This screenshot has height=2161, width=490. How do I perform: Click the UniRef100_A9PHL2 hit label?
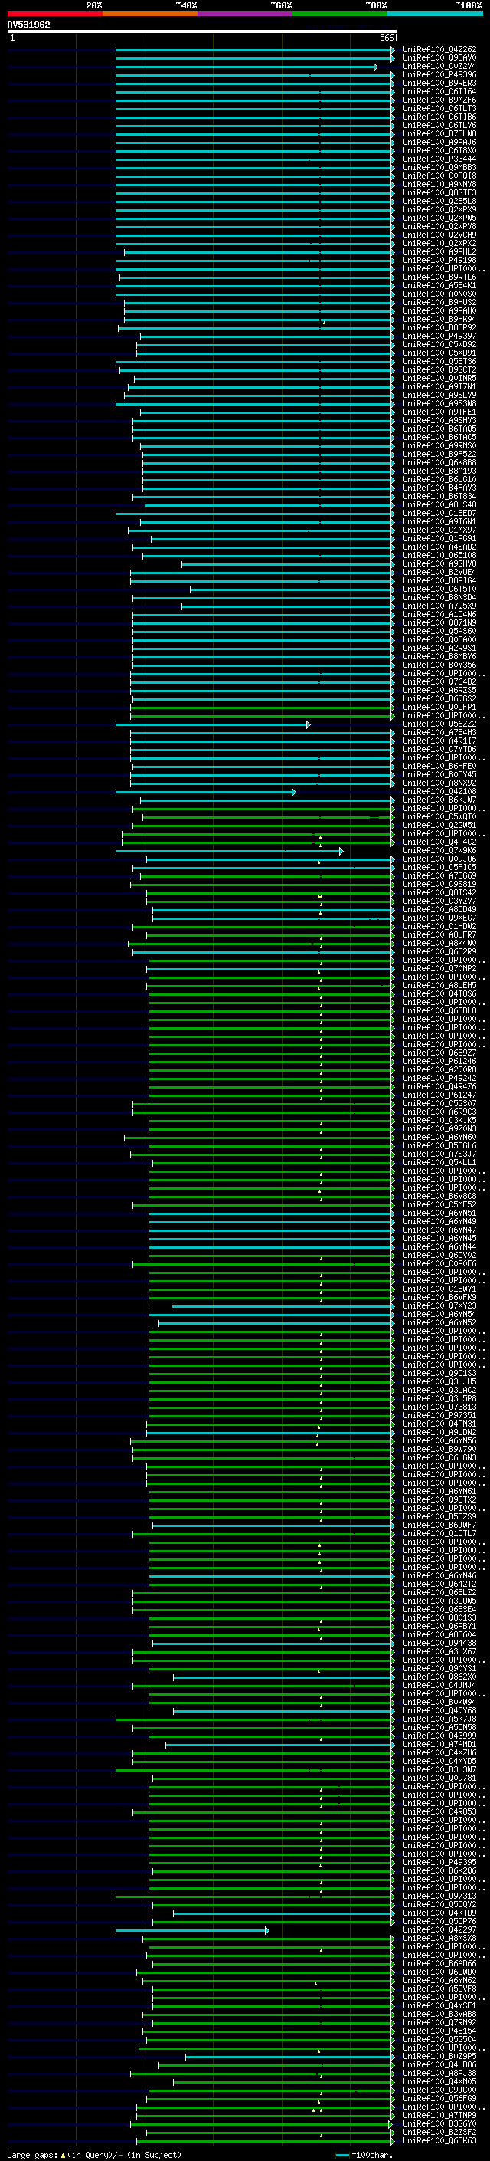tap(439, 252)
